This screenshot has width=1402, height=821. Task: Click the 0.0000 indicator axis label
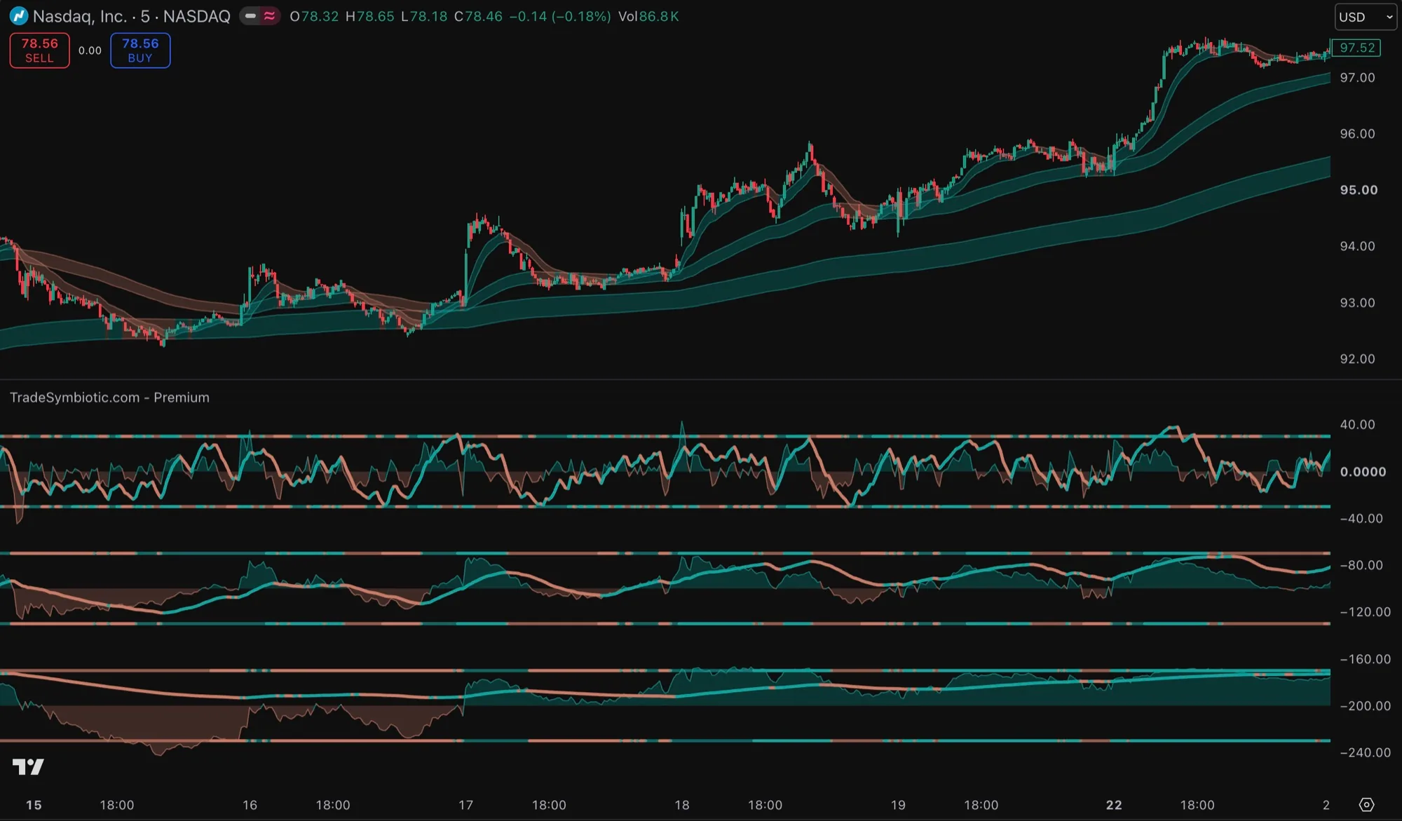click(x=1363, y=472)
